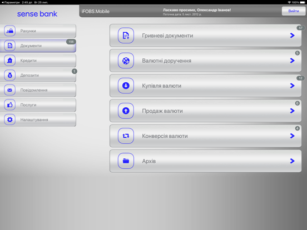Select the Документи menu item

tap(38, 46)
